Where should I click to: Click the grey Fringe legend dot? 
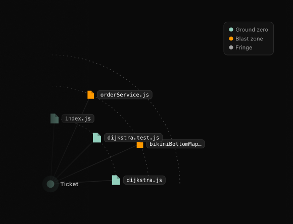click(x=231, y=47)
